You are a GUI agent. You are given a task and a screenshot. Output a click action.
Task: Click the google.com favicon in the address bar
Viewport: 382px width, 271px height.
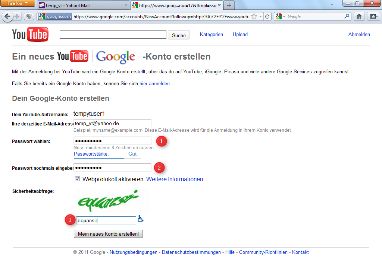(41, 16)
